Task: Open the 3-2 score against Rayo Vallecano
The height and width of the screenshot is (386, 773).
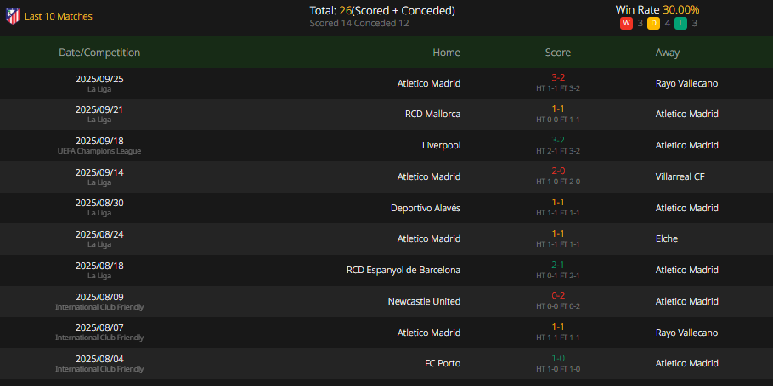Action: point(558,77)
